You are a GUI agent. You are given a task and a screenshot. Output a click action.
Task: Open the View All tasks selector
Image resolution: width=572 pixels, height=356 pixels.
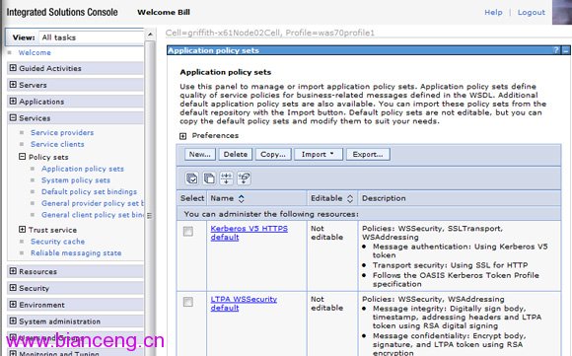[x=91, y=37]
